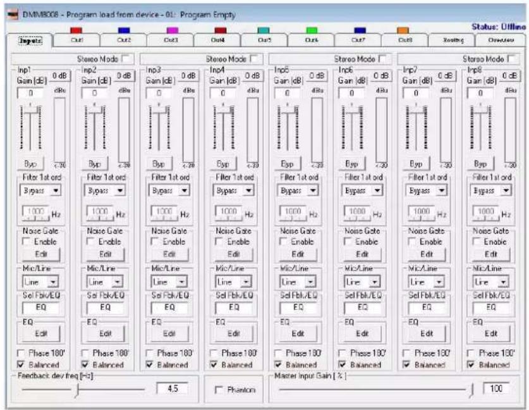This screenshot has height=410, width=529.
Task: Open the Routing tab
Action: coord(453,40)
